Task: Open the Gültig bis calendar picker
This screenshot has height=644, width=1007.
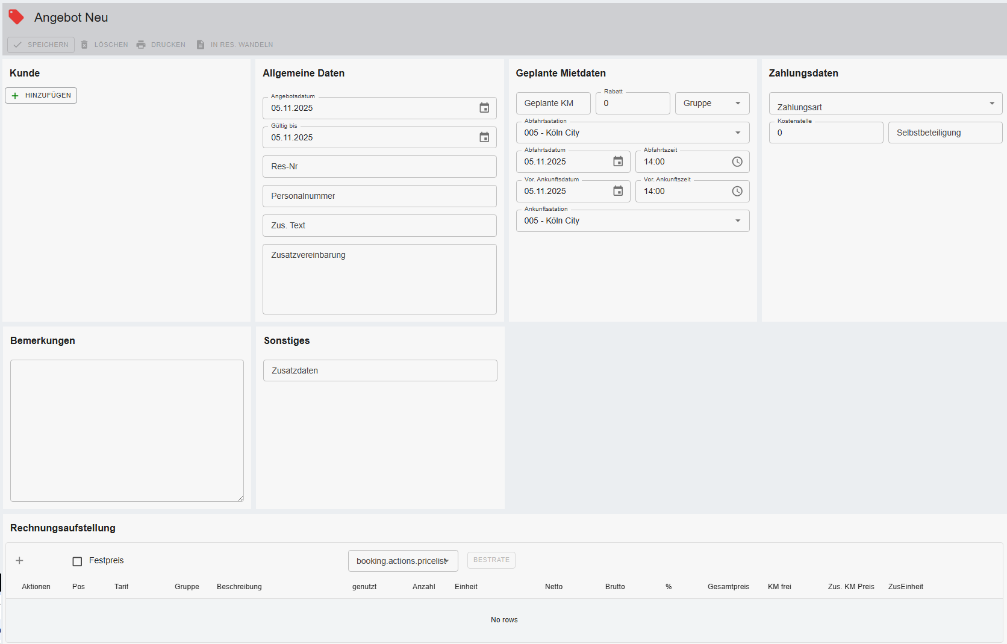Action: (x=484, y=137)
